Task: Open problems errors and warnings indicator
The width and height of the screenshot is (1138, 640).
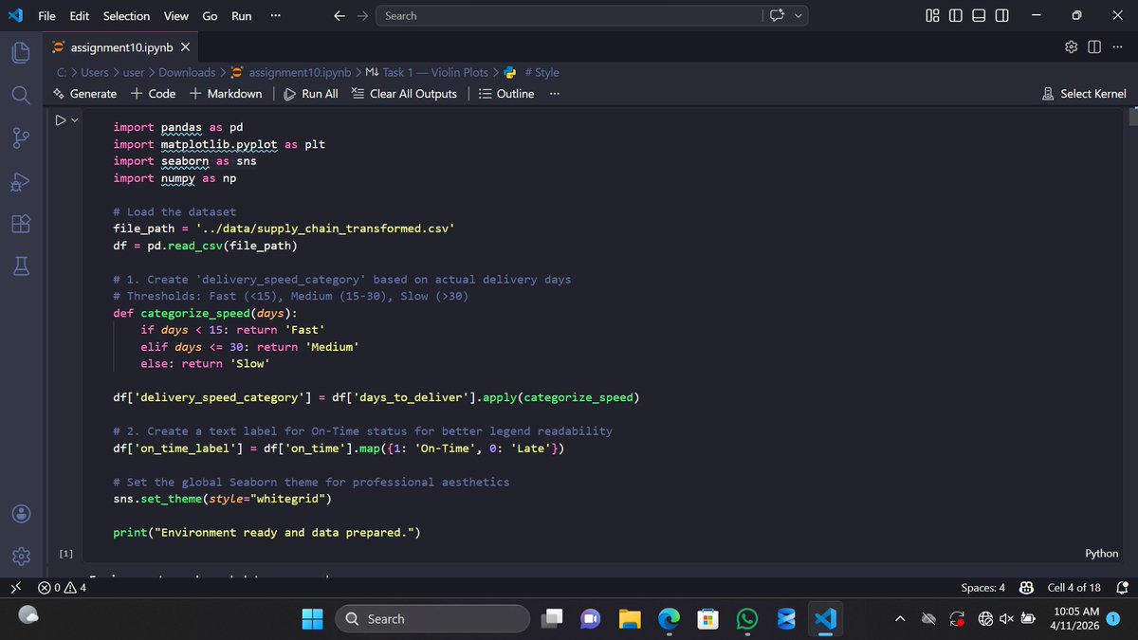Action: click(x=62, y=588)
